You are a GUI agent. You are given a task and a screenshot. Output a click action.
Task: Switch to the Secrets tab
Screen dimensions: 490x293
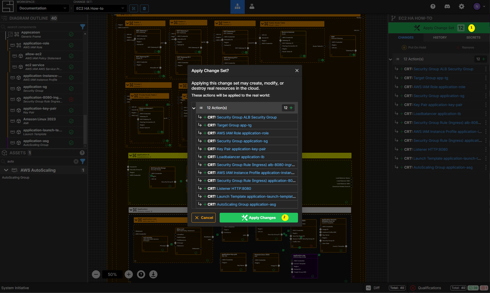(473, 37)
